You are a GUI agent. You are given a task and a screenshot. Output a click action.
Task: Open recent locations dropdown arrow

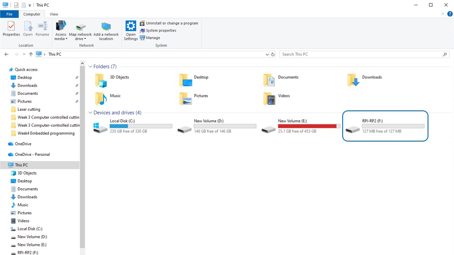[24, 54]
